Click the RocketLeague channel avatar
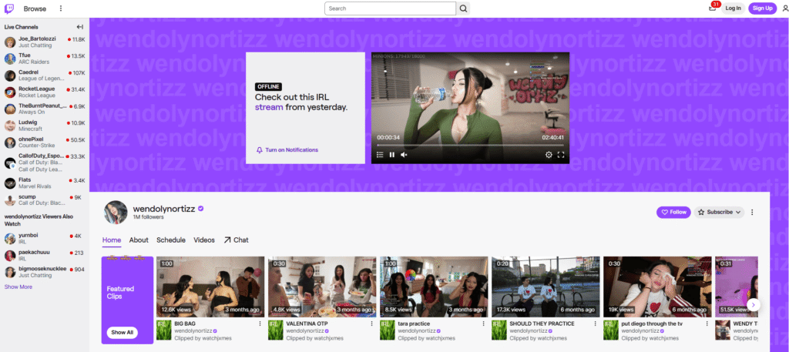 coord(9,92)
